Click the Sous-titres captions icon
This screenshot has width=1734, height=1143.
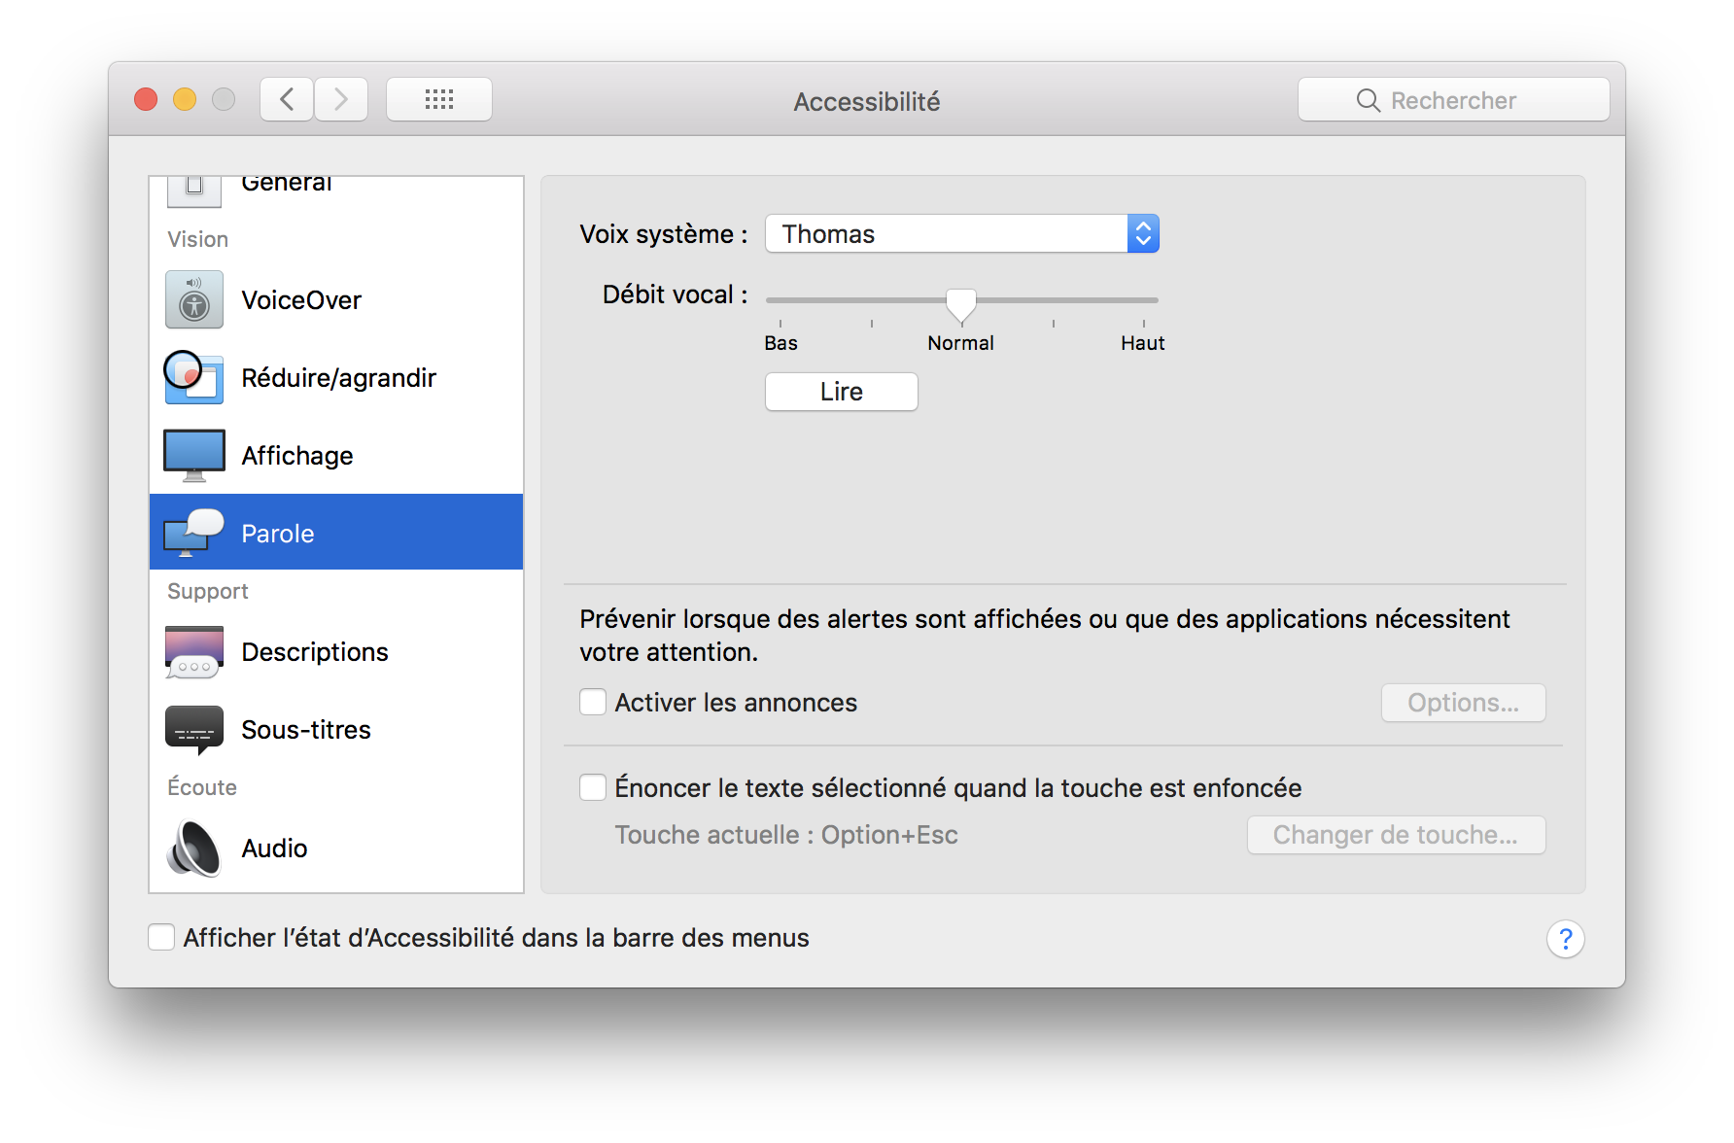[193, 729]
